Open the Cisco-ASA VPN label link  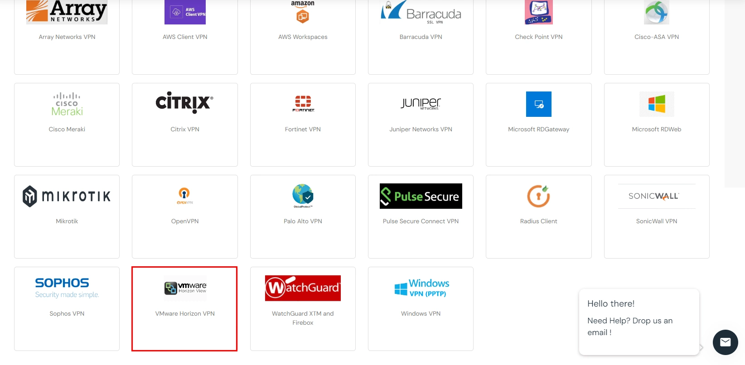point(657,37)
